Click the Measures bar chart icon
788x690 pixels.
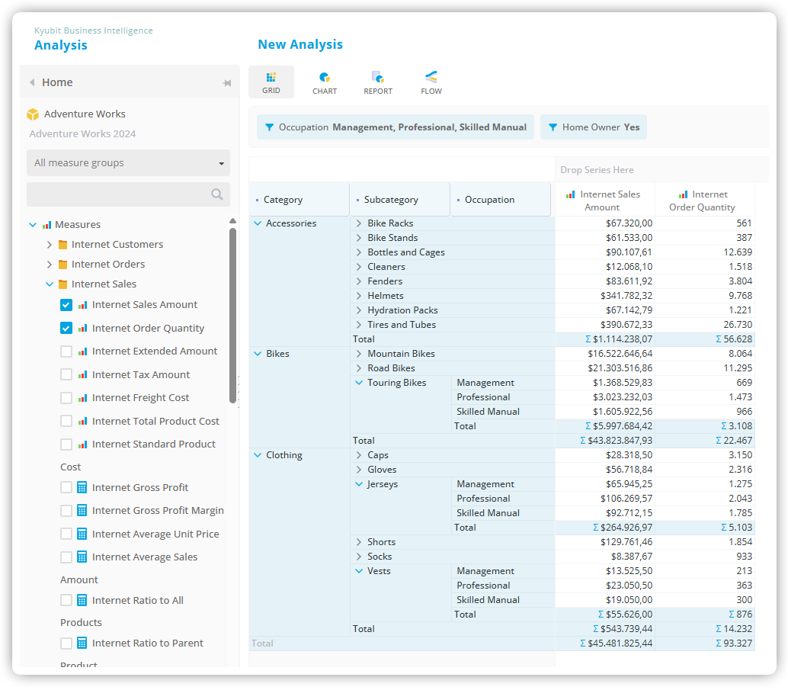point(46,225)
